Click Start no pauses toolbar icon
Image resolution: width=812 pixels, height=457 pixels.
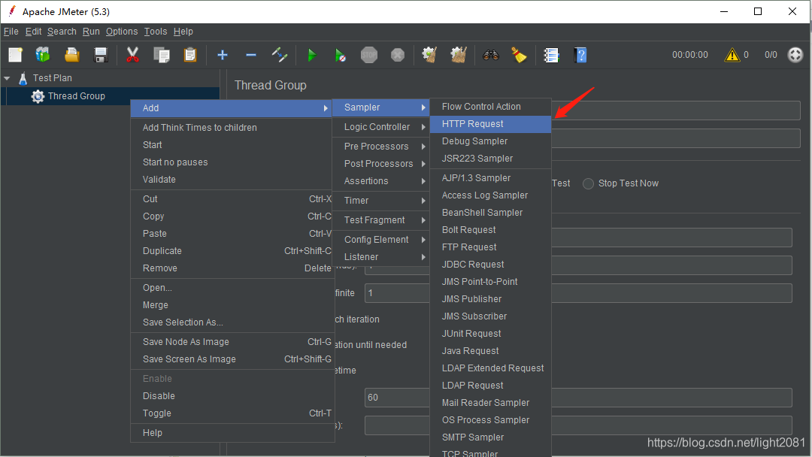pyautogui.click(x=341, y=55)
